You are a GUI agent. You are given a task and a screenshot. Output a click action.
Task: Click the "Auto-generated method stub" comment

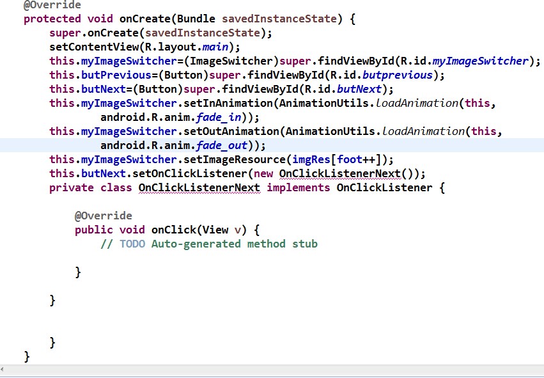coord(234,244)
